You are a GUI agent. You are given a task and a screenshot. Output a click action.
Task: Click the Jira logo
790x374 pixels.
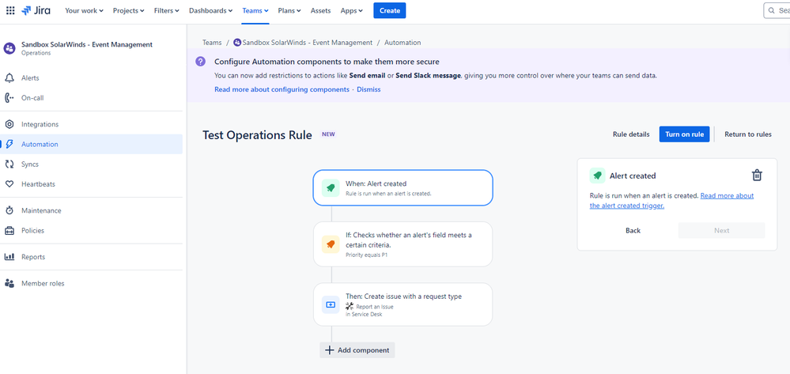(x=36, y=10)
